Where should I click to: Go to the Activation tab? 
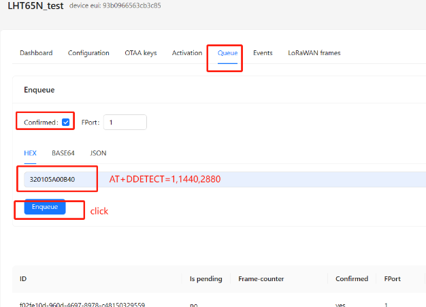coord(187,52)
